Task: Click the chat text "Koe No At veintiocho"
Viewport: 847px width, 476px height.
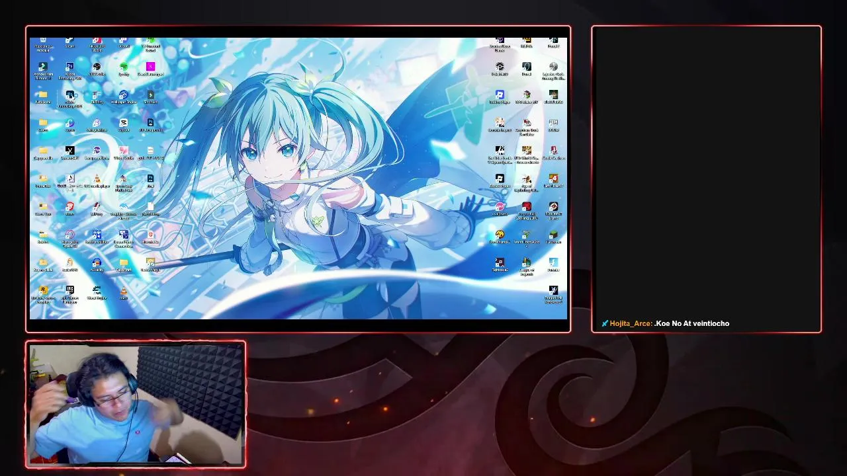Action: click(x=692, y=323)
